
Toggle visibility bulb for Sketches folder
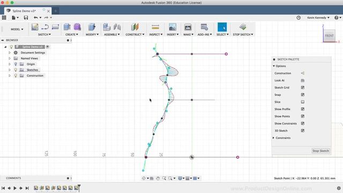click(x=16, y=70)
